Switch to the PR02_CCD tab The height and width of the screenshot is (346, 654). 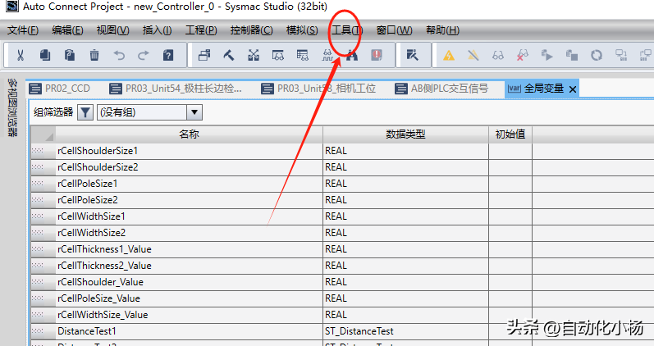(x=62, y=89)
